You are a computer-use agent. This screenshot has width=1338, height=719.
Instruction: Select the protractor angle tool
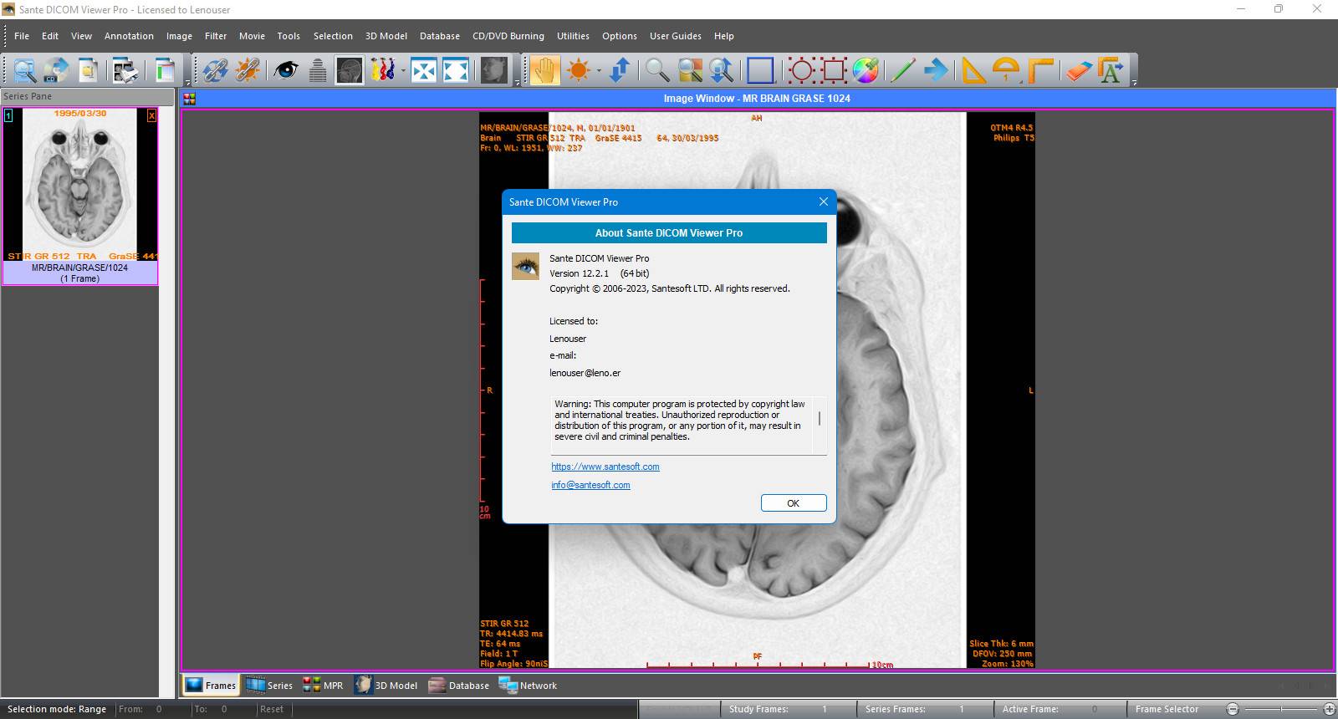1006,70
